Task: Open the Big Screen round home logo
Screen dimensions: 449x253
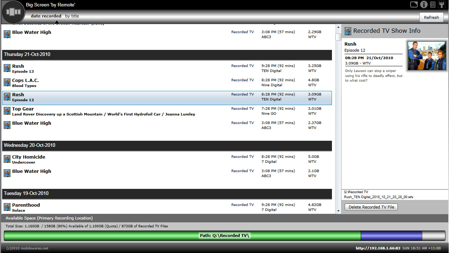Action: (14, 12)
